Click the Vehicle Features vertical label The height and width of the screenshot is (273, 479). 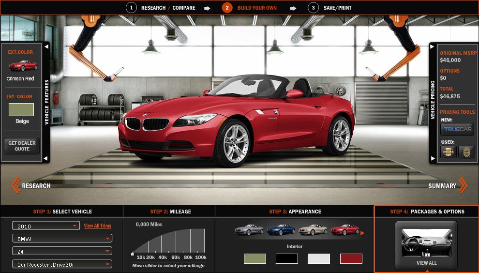(x=46, y=102)
